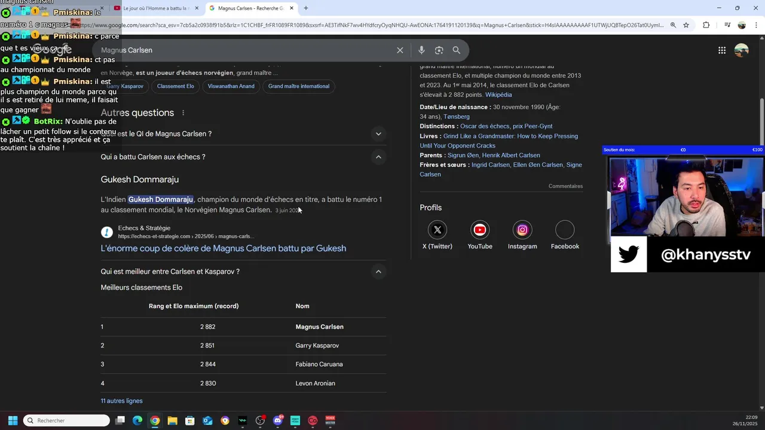Collapse 'Qui est meilleur entre Carlsen et Kasparov ?'
Image resolution: width=765 pixels, height=430 pixels.
point(378,272)
